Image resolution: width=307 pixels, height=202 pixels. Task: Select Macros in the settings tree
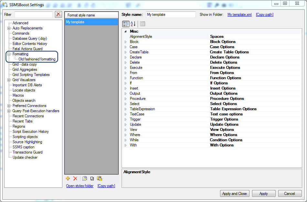(x=18, y=95)
